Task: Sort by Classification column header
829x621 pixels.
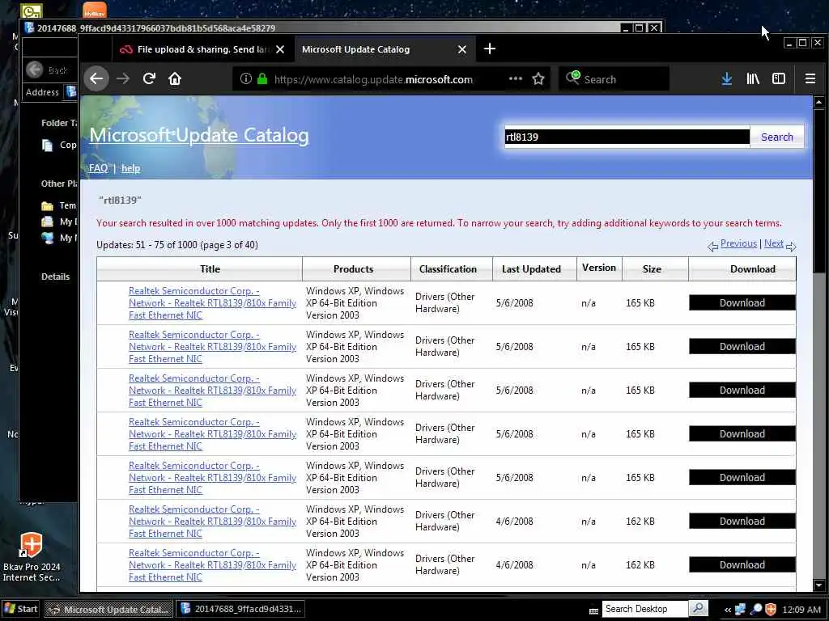Action: coord(448,268)
